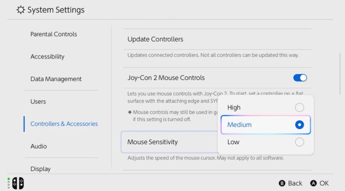The height and width of the screenshot is (191, 345).
Task: Open the Audio settings section
Action: 39,146
